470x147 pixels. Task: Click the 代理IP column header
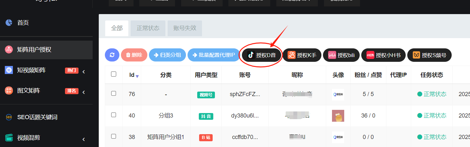pos(399,75)
